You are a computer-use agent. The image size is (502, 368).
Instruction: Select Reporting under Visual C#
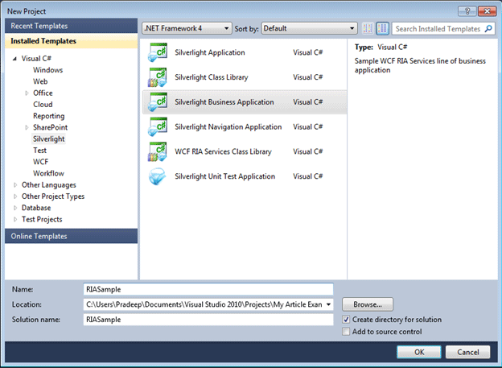point(48,116)
